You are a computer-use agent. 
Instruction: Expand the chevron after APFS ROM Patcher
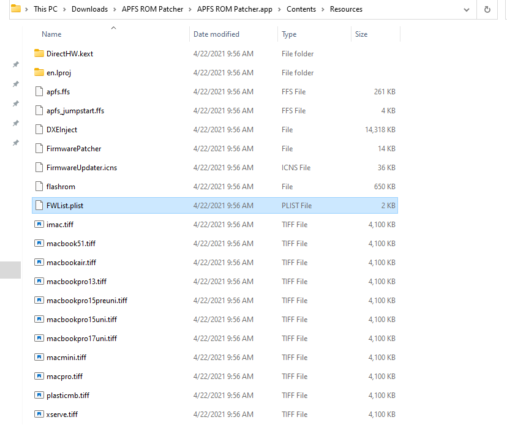click(x=190, y=9)
